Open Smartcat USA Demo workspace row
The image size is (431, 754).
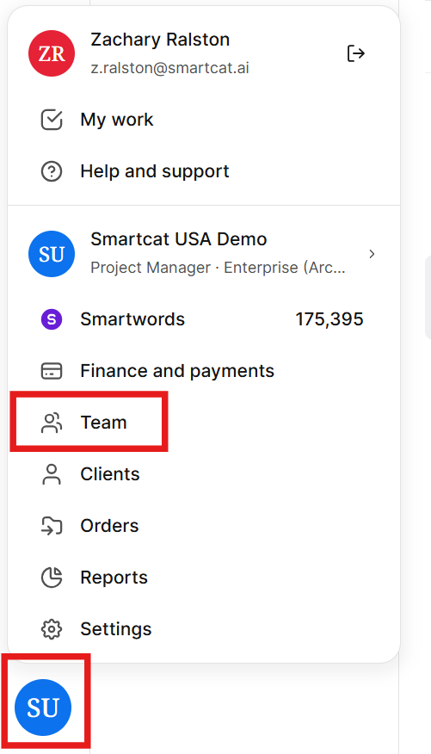(x=204, y=254)
